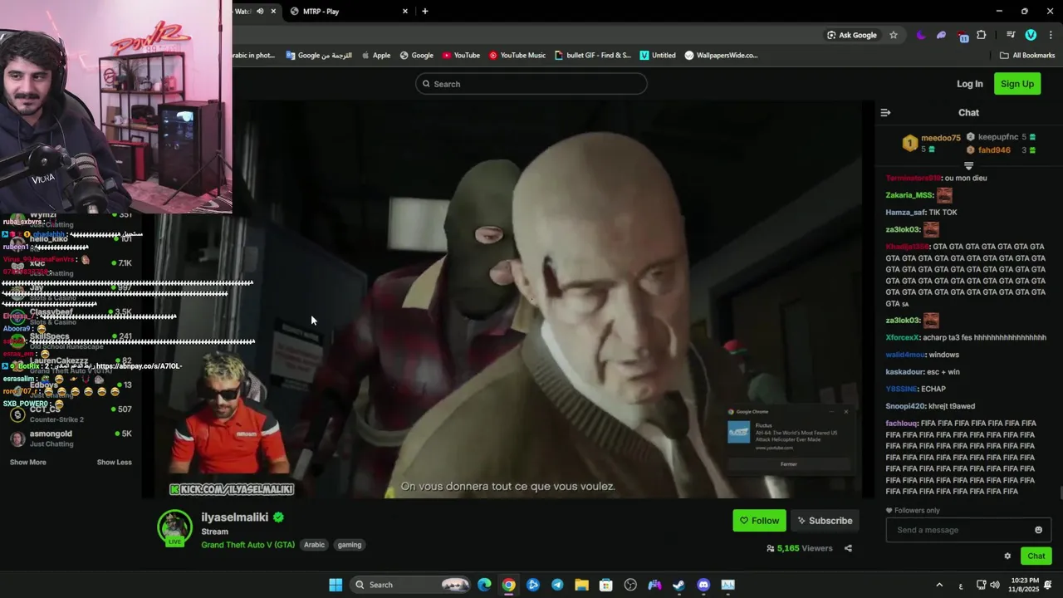Open Steam from the taskbar

pos(678,585)
